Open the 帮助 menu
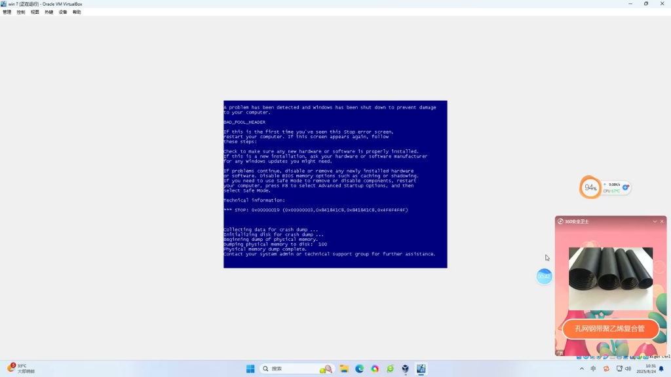Image resolution: width=671 pixels, height=377 pixels. pyautogui.click(x=77, y=12)
